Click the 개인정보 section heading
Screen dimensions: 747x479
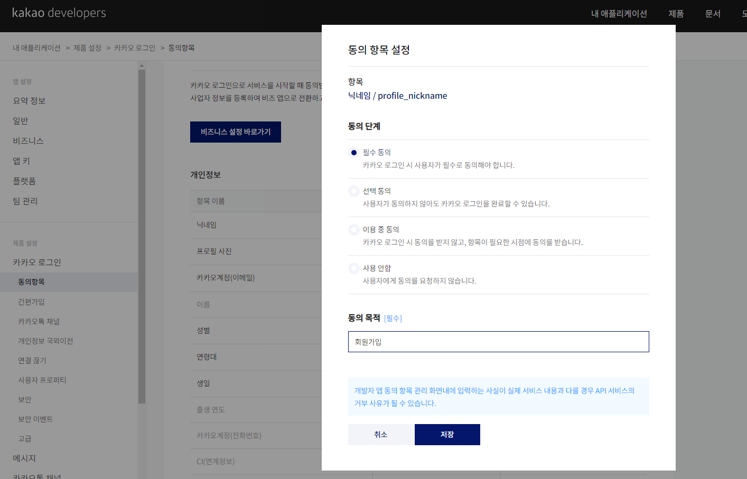click(x=206, y=175)
